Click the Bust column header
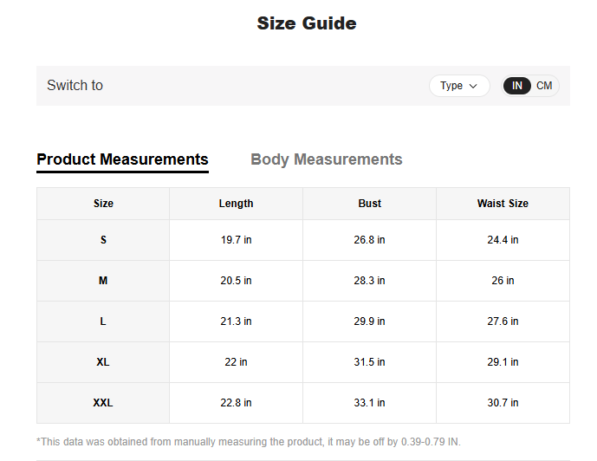The width and height of the screenshot is (597, 461). (369, 204)
